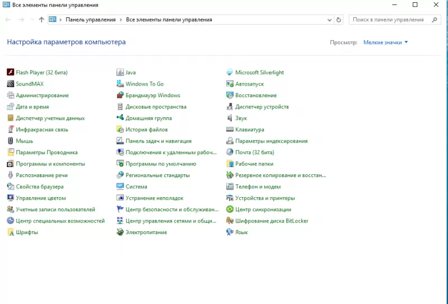Click the Центр синхронизации green icon
This screenshot has width=448, height=304.
(x=230, y=209)
